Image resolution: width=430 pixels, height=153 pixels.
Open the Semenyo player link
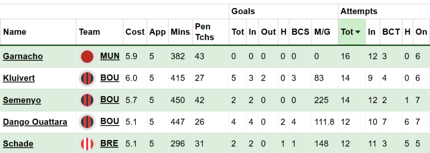pos(22,100)
